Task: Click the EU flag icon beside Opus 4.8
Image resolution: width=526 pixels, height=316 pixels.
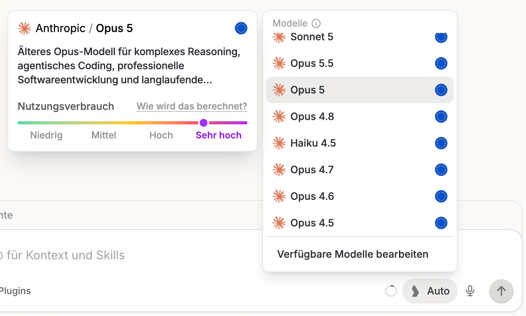Action: [441, 117]
